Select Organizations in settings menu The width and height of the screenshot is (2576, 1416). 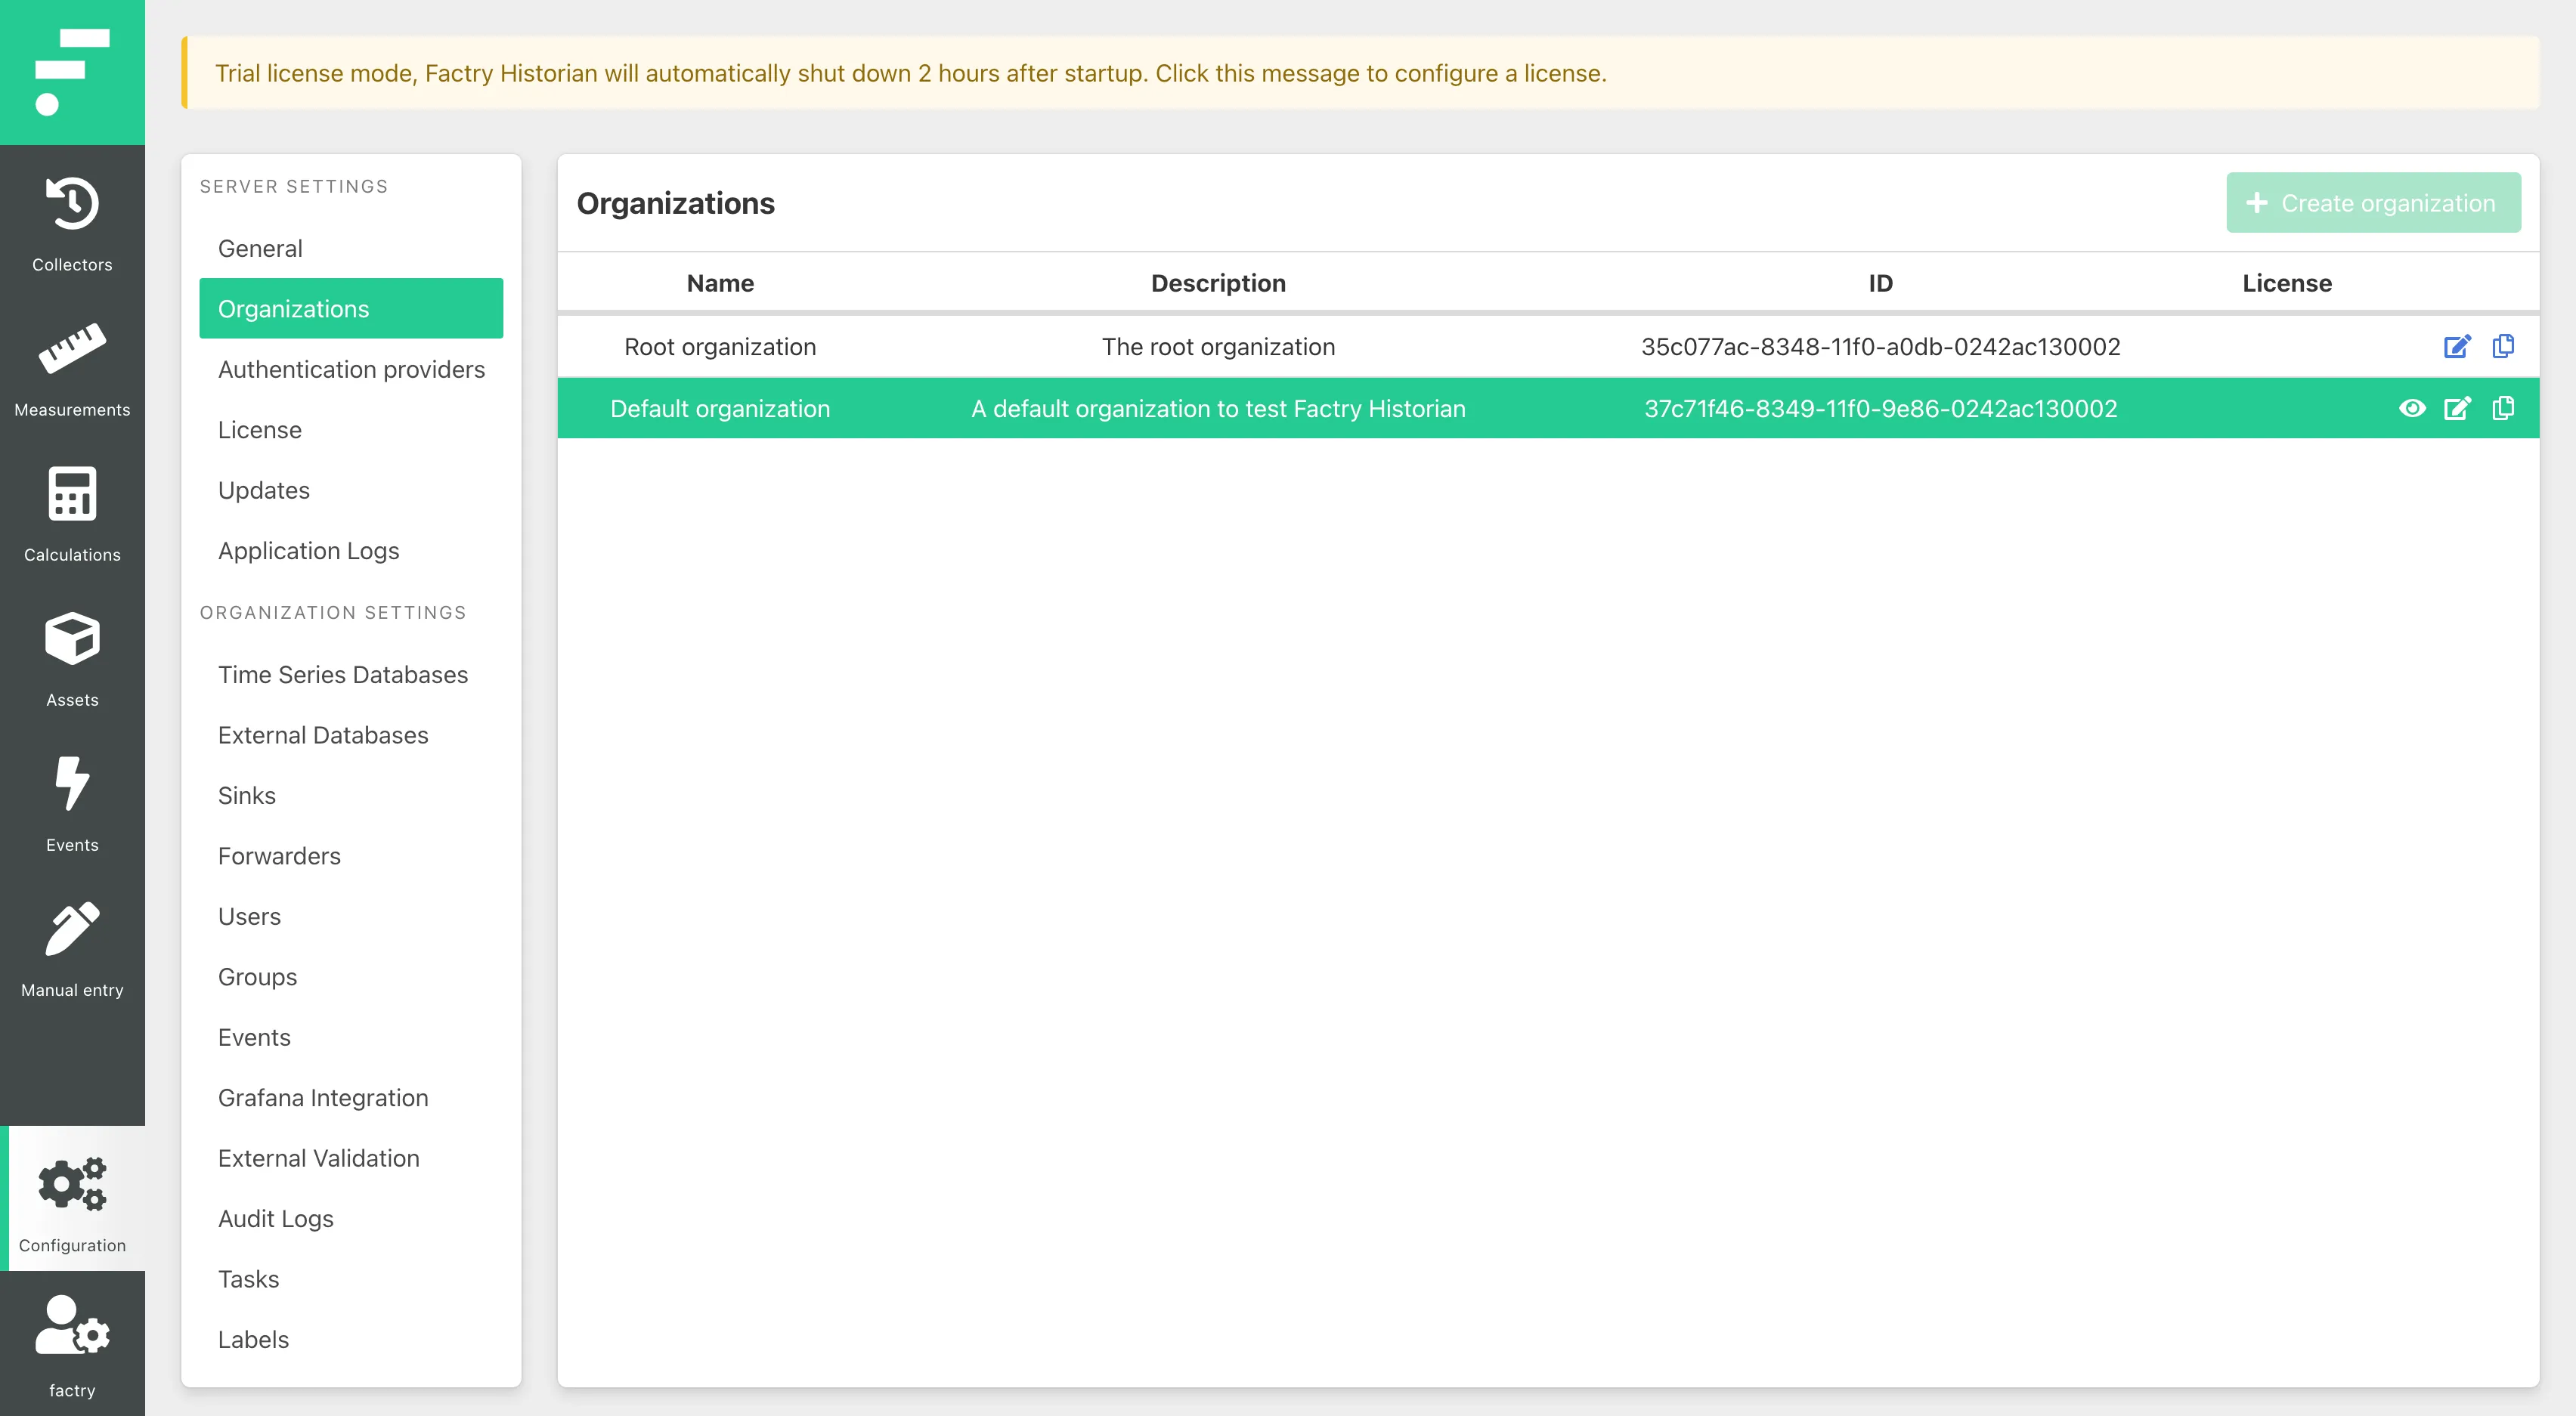point(351,308)
